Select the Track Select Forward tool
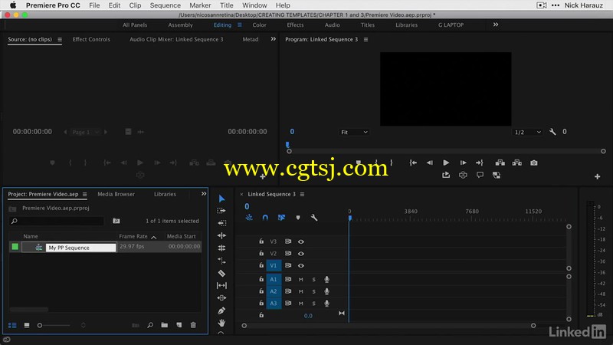This screenshot has width=613, height=345. (x=221, y=210)
